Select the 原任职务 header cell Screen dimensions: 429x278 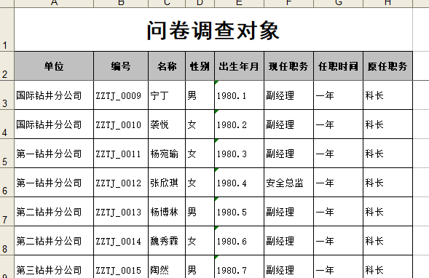click(x=387, y=66)
